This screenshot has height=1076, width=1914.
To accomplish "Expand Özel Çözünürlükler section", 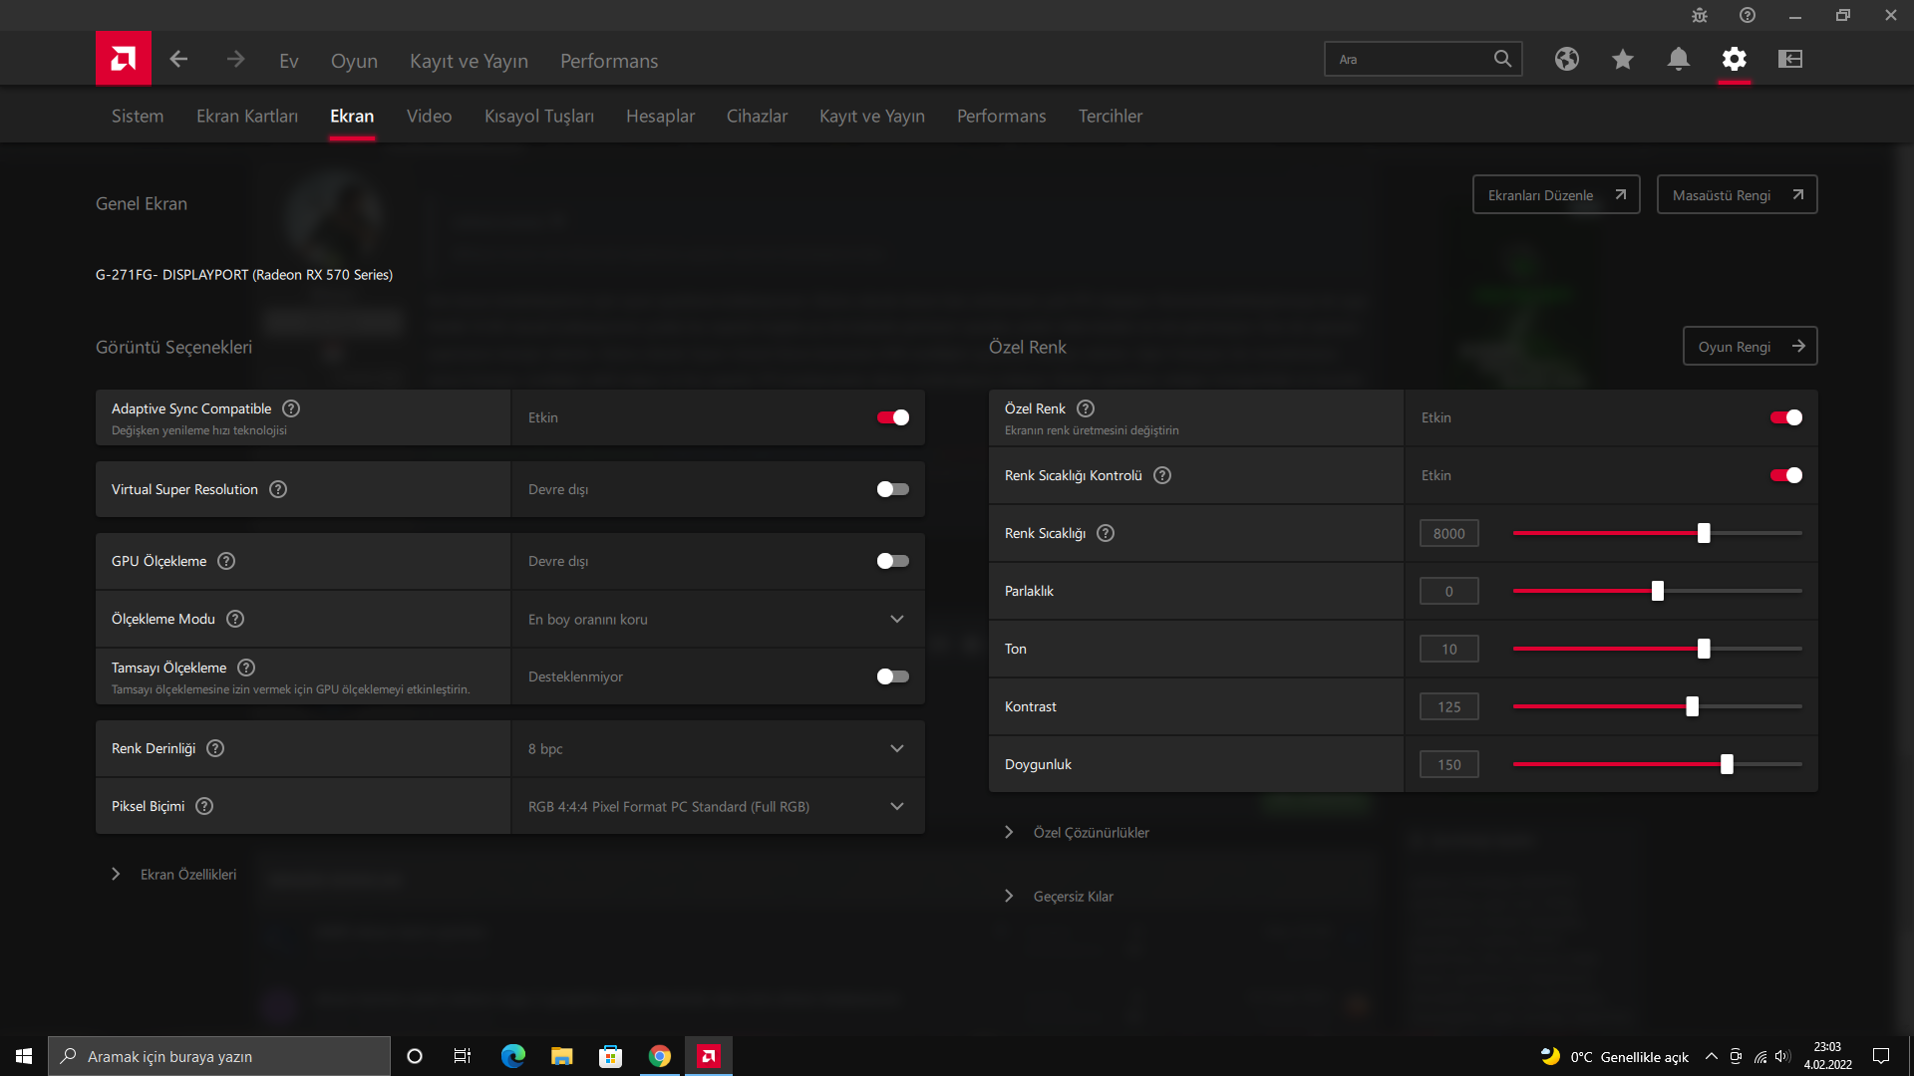I will click(1091, 832).
